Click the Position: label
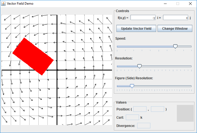 coord(123,109)
